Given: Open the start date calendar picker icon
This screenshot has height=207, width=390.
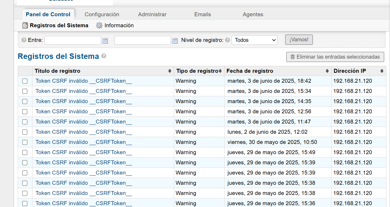Looking at the screenshot, I should (x=105, y=41).
